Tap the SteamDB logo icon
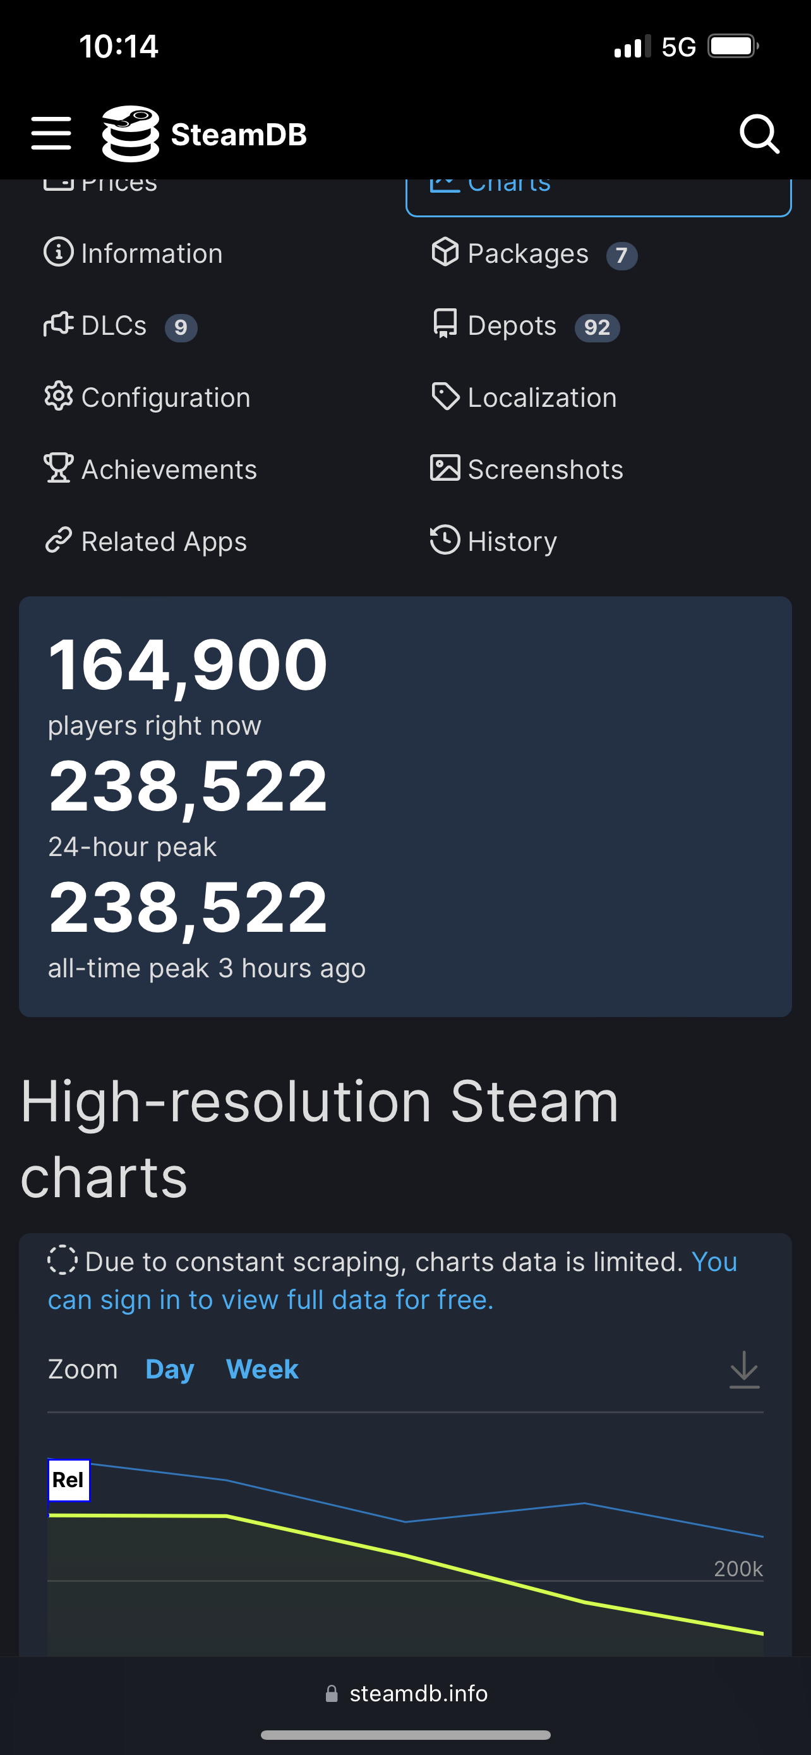 point(130,133)
